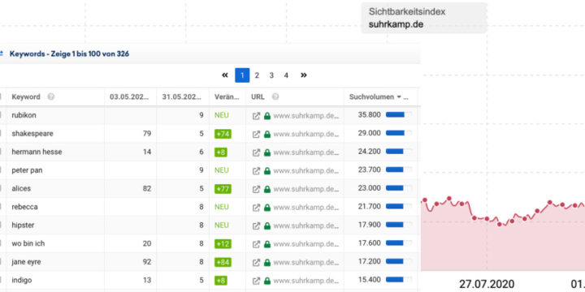Sort by Verän... change column header
Screen dimensions: 585x292
pyautogui.click(x=227, y=97)
